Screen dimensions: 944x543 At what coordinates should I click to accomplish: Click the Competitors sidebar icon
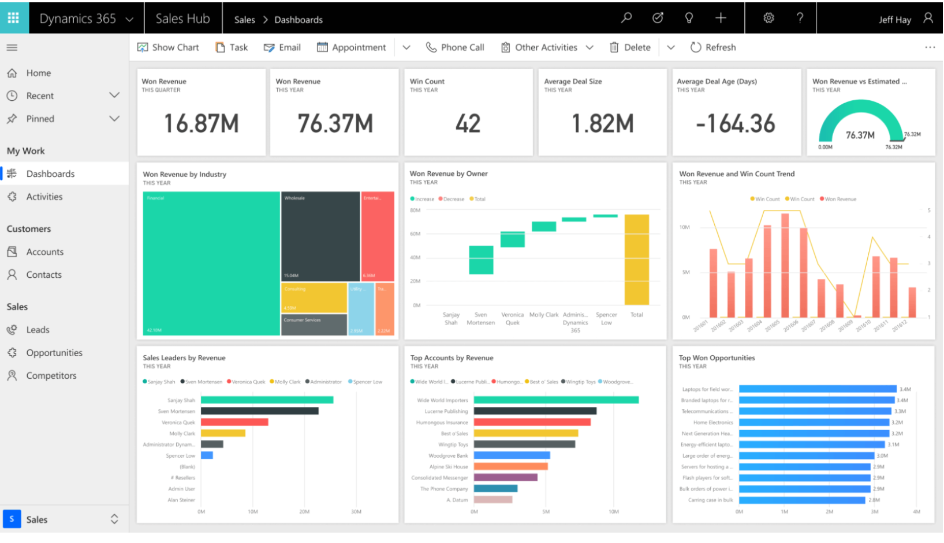(x=12, y=375)
